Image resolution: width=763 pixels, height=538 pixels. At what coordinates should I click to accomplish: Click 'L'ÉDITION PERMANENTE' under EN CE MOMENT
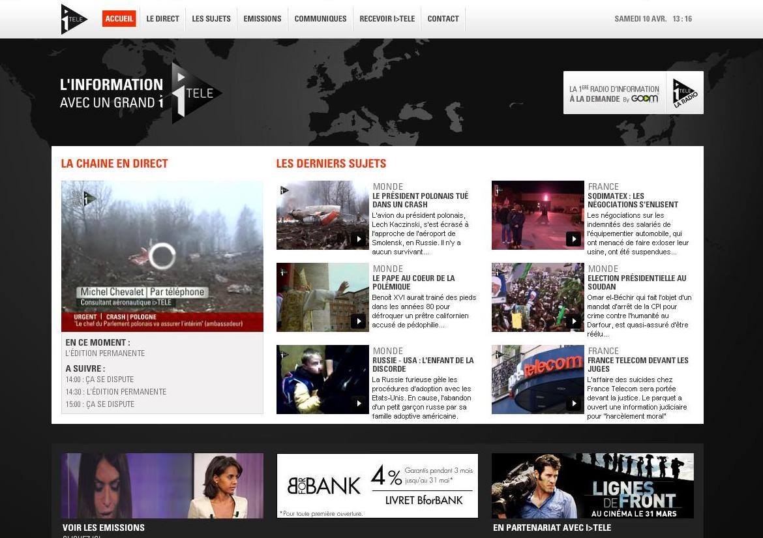click(x=105, y=353)
